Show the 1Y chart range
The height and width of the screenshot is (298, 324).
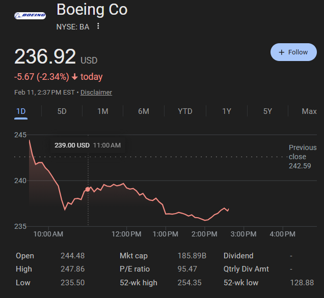pos(227,111)
